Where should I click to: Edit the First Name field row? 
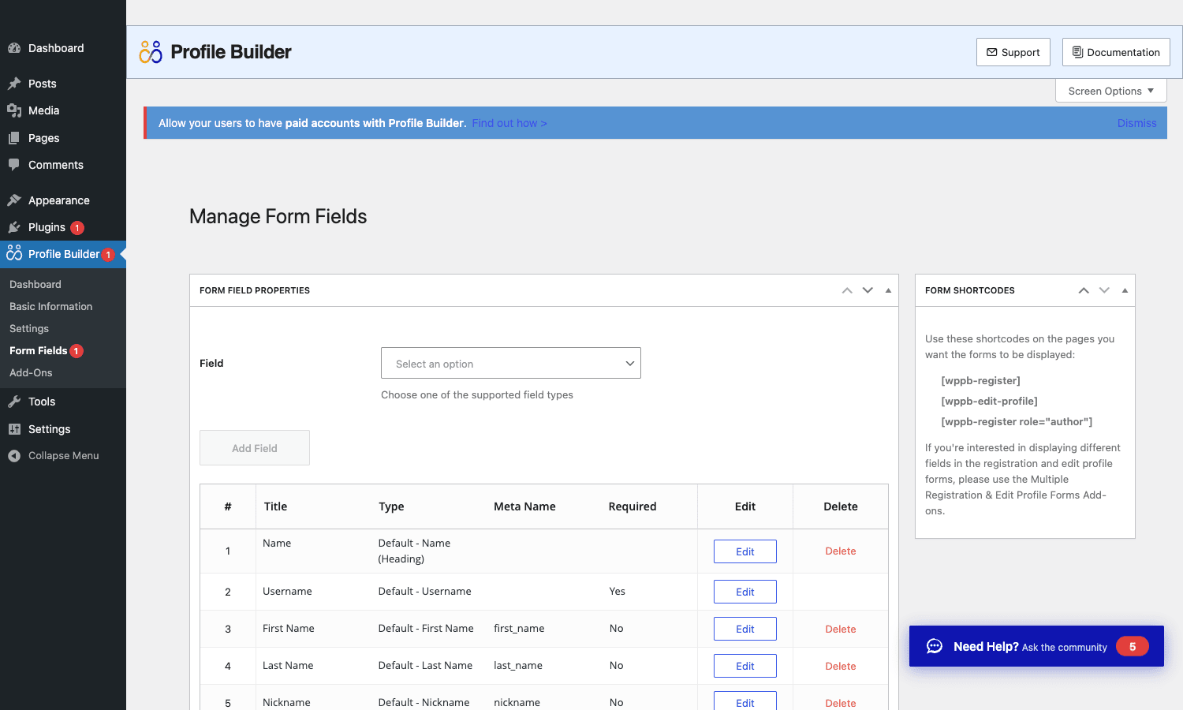tap(745, 629)
